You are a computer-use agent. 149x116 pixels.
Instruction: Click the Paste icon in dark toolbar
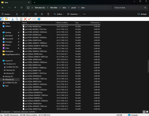pos(30,14)
